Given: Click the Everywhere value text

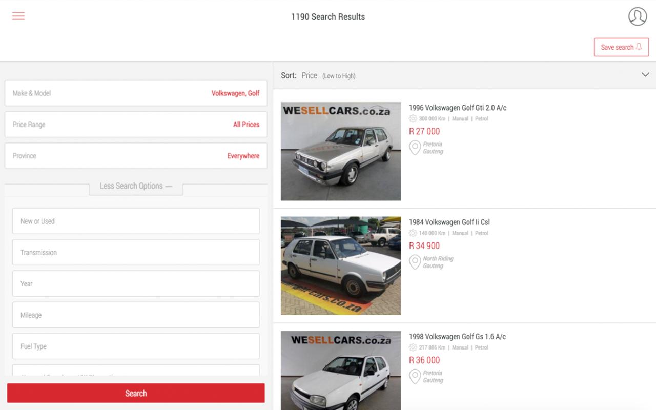Looking at the screenshot, I should (243, 156).
